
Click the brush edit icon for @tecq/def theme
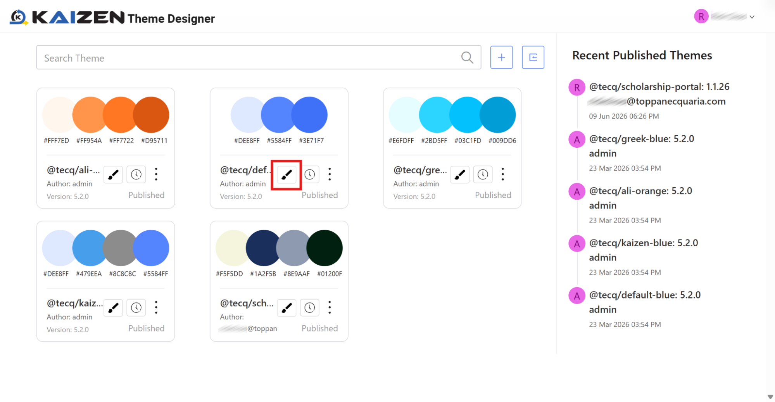point(287,174)
